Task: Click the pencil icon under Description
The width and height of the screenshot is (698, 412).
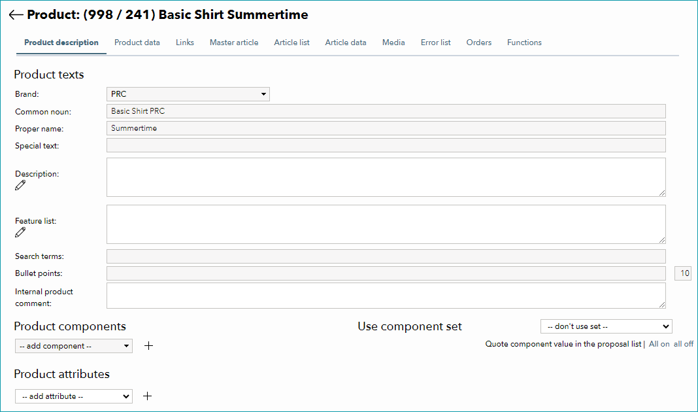Action: coord(20,185)
